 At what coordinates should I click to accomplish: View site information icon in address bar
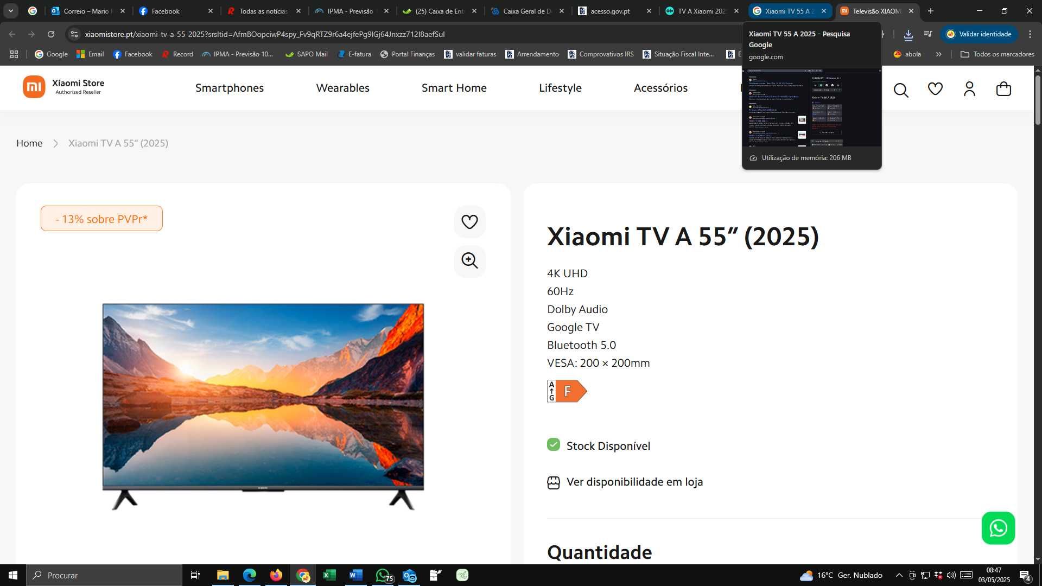click(x=74, y=34)
